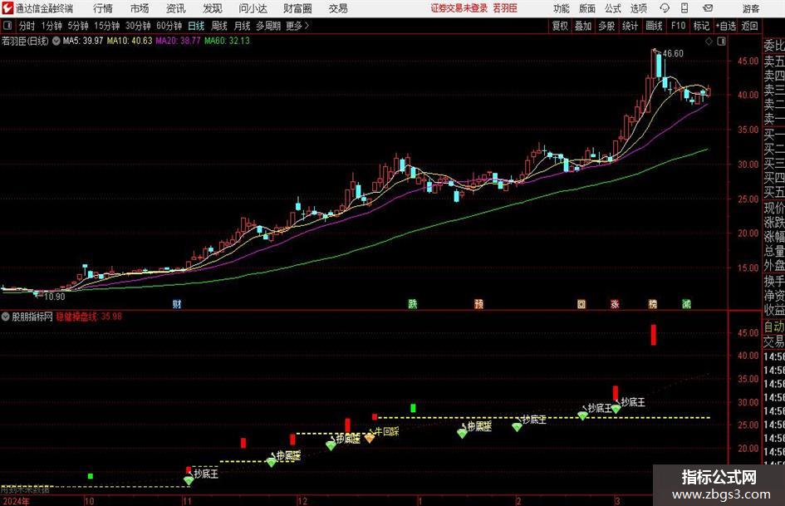The height and width of the screenshot is (506, 785).
Task: Expand the 更多 periods list
Action: (x=298, y=26)
